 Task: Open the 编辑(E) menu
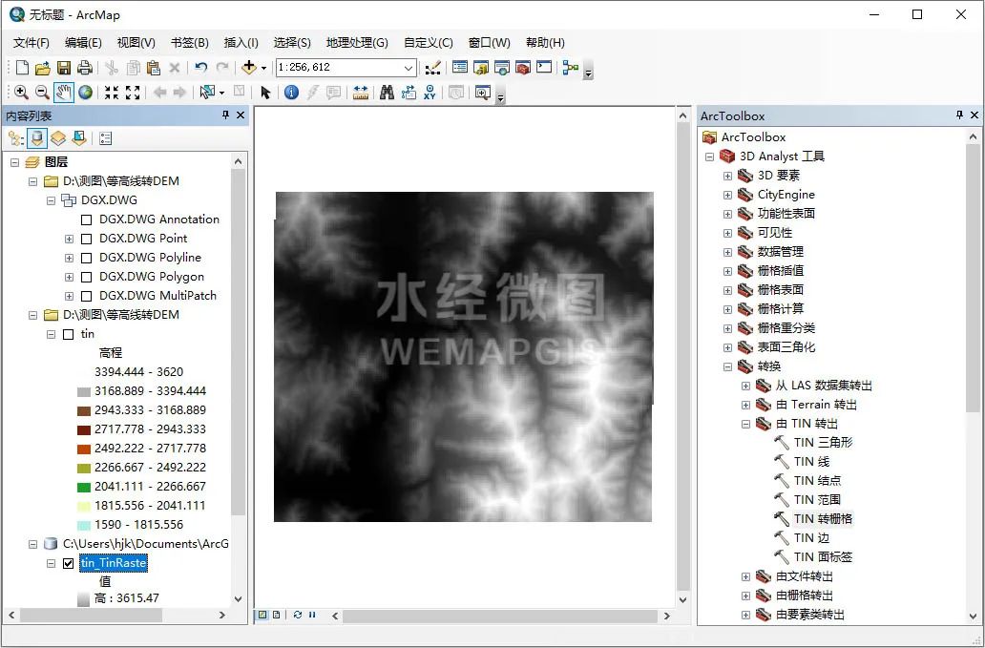pos(83,43)
